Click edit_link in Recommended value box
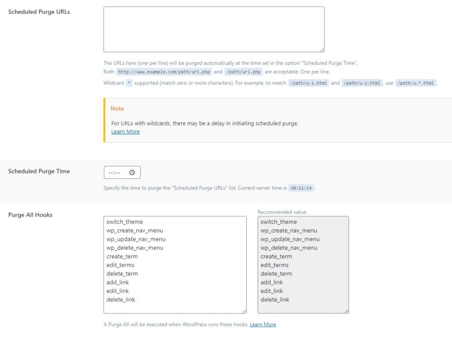Image resolution: width=452 pixels, height=340 pixels. 271,291
